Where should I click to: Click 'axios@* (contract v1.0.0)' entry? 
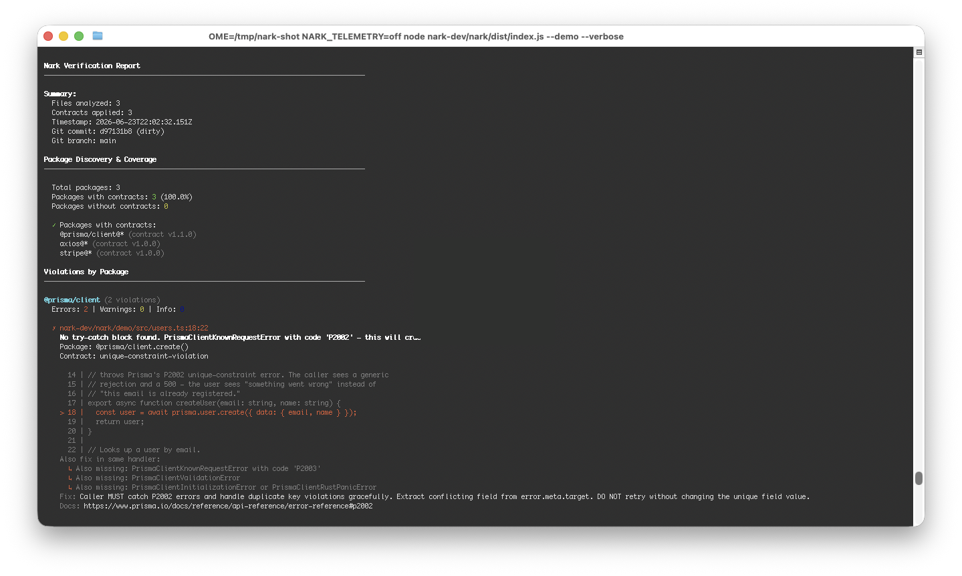[110, 244]
